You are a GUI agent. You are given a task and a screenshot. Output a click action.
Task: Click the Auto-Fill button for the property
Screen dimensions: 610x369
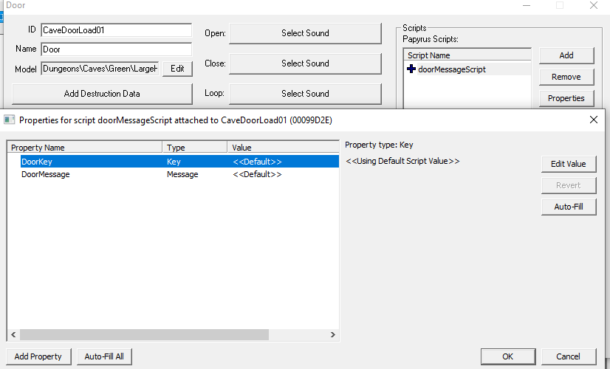click(569, 207)
